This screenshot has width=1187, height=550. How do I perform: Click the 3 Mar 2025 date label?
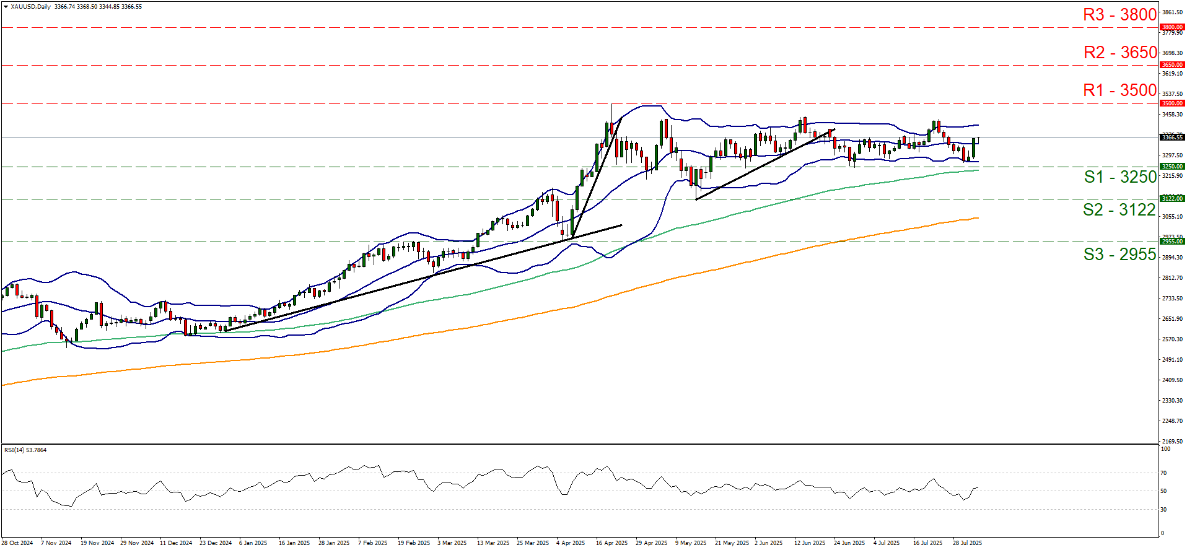coord(452,543)
